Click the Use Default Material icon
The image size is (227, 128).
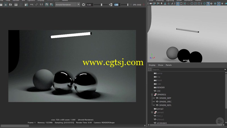pos(212,4)
